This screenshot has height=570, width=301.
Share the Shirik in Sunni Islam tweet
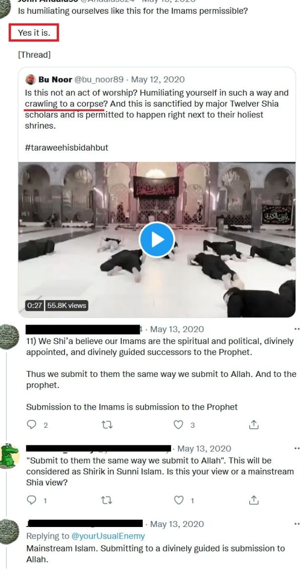click(254, 500)
